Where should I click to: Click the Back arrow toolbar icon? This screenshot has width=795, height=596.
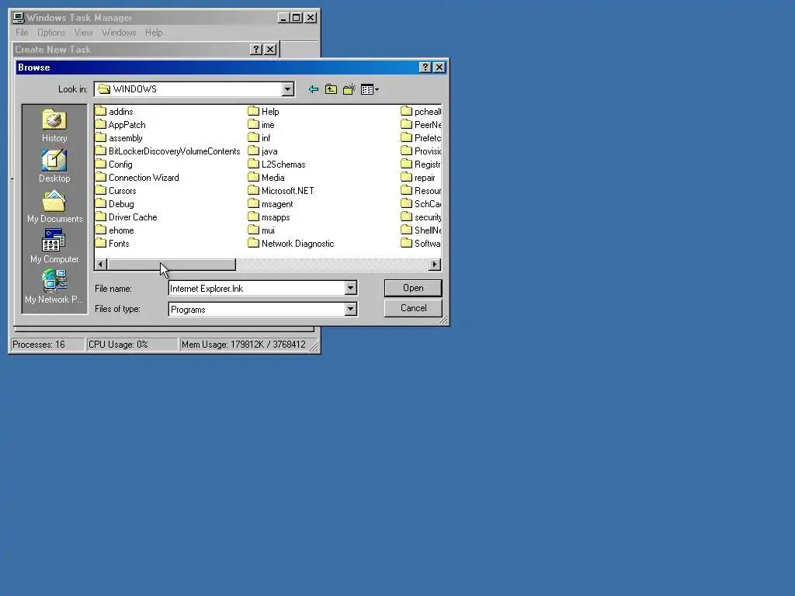point(314,90)
